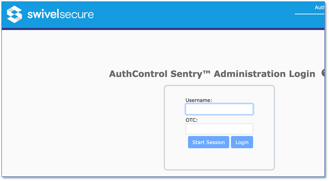Select the word "swivel" in the brand name
329x181 pixels.
(43, 14)
